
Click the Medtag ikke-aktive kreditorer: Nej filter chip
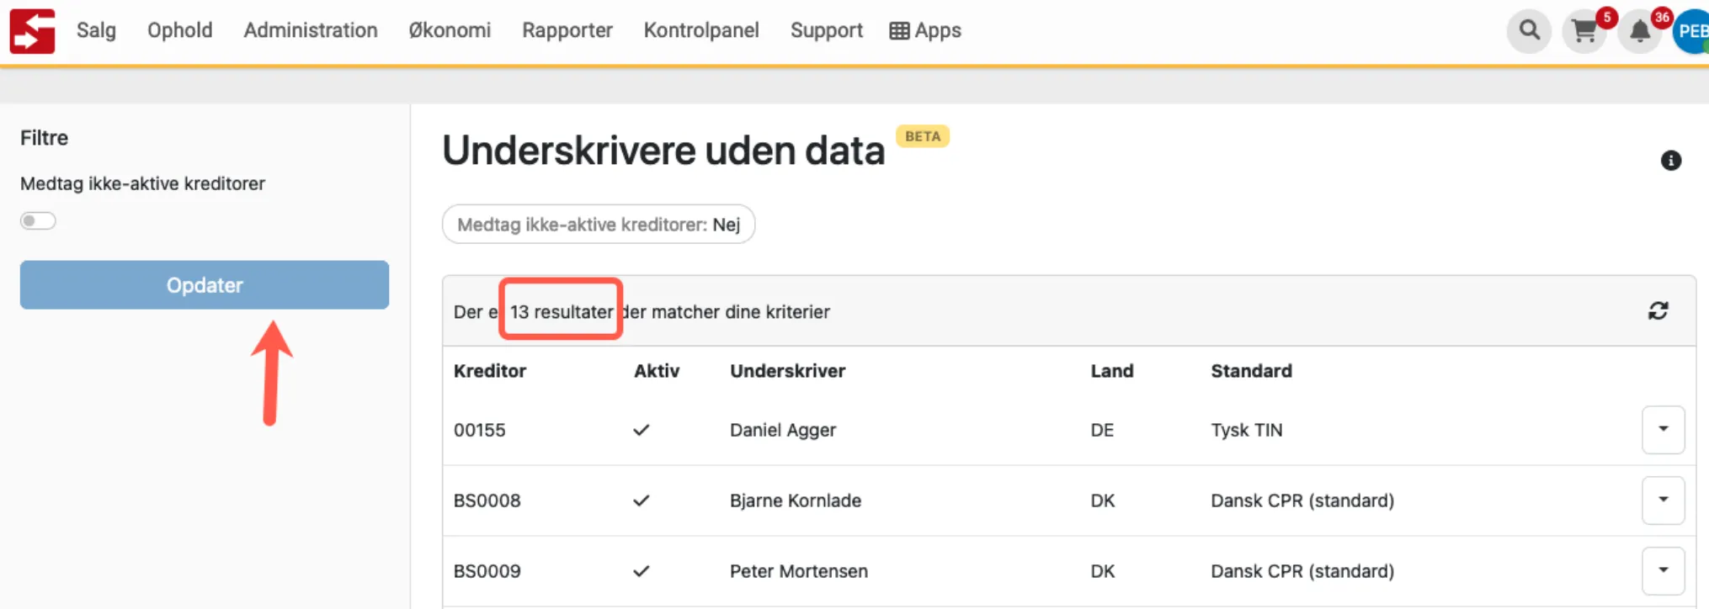click(x=599, y=225)
